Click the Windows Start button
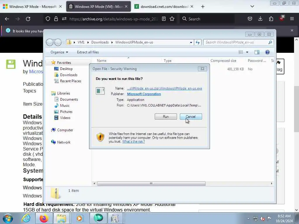This screenshot has width=299, height=224. pyautogui.click(x=8, y=218)
